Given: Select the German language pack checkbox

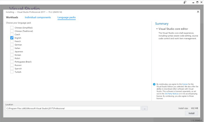Looking at the screenshot, I should tap(12, 45).
